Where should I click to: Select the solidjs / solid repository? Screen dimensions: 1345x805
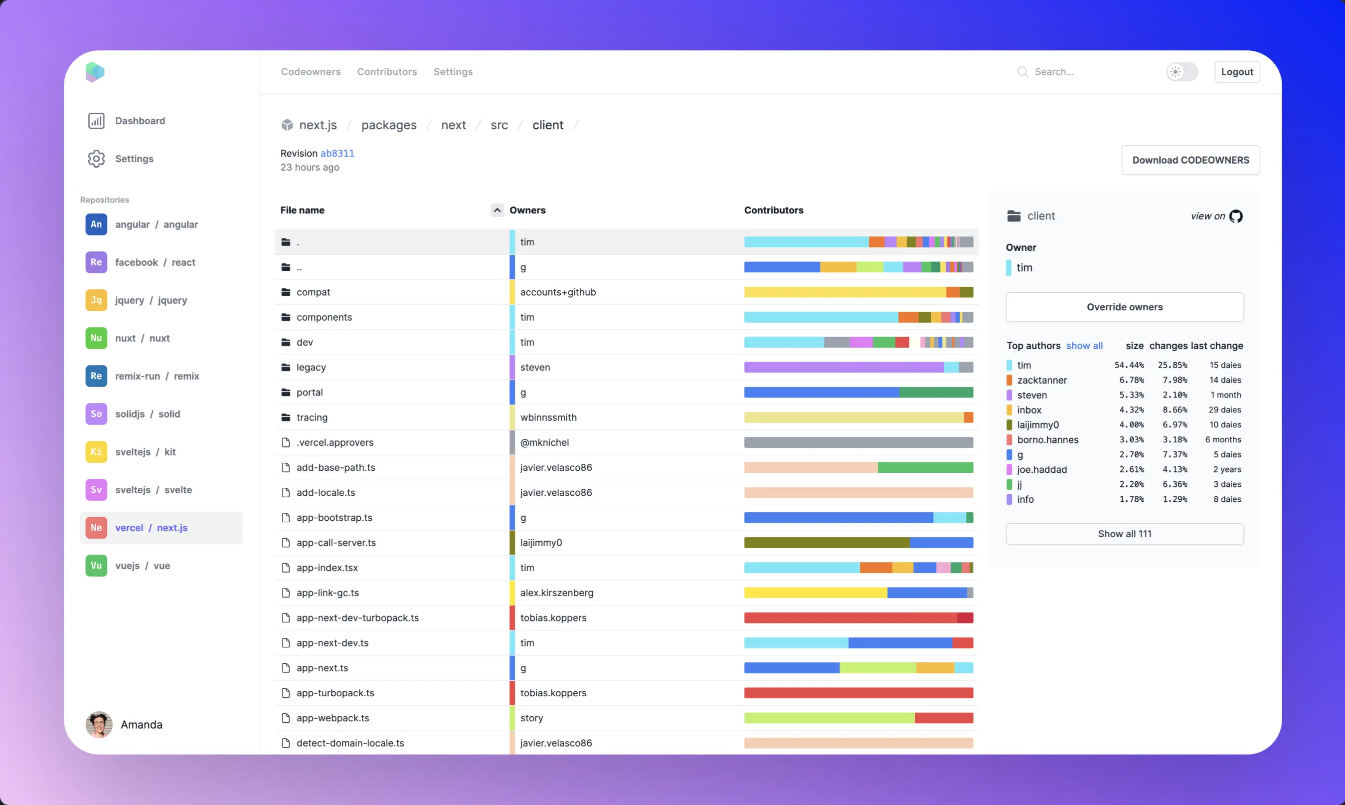point(161,414)
